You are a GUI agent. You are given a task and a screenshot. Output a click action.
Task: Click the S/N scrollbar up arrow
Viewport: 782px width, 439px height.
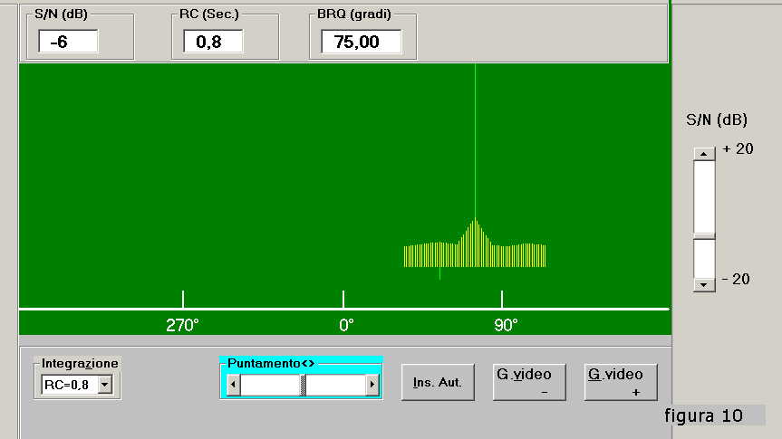(x=704, y=154)
